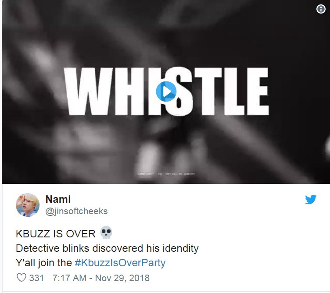The image size is (330, 293).
Task: Click the small caption text below WHISTLE
Action: [166, 174]
